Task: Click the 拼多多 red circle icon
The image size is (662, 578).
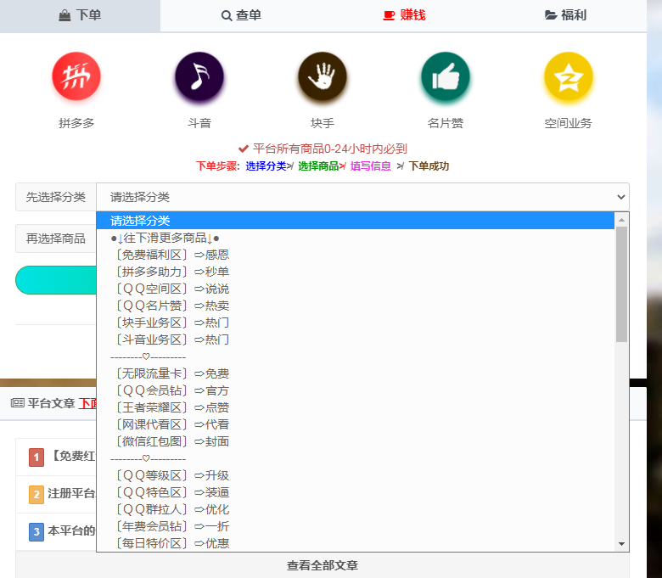Action: (76, 76)
